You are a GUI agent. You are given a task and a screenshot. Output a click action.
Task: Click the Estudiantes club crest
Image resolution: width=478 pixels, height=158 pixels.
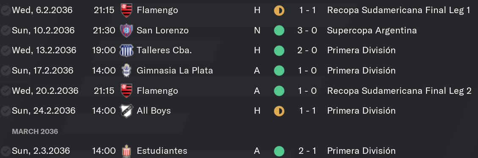click(x=126, y=151)
